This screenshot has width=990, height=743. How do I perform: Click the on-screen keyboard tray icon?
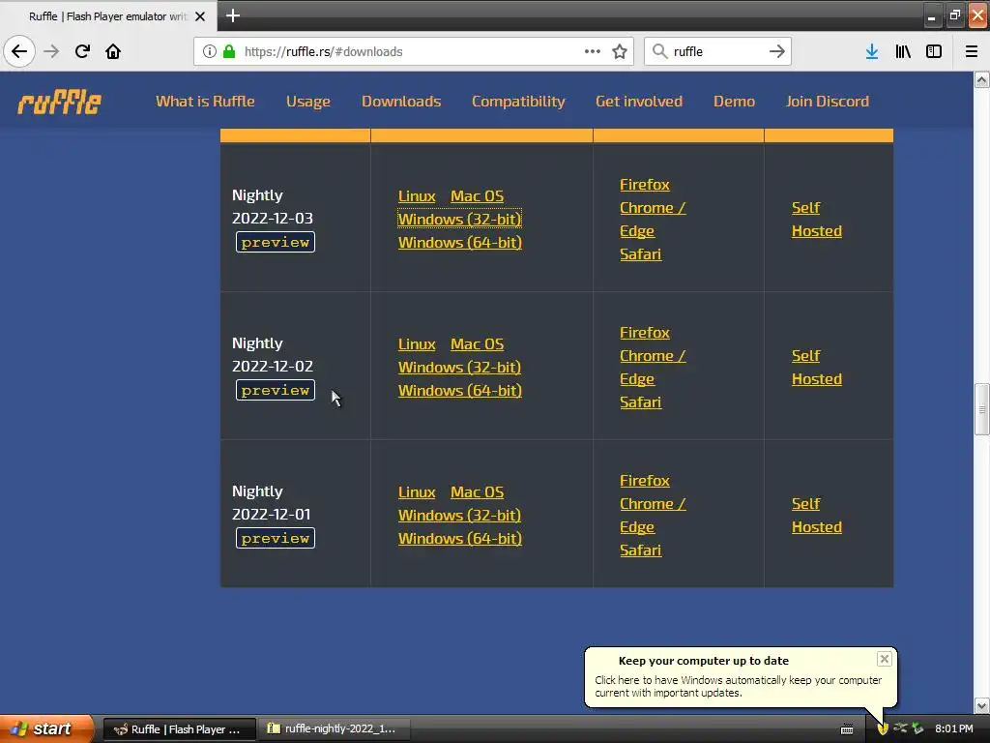[x=847, y=729]
